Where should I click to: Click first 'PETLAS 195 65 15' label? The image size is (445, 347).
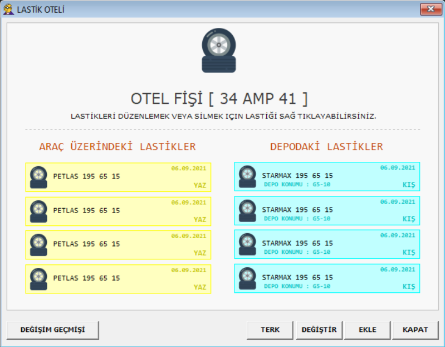click(x=86, y=176)
